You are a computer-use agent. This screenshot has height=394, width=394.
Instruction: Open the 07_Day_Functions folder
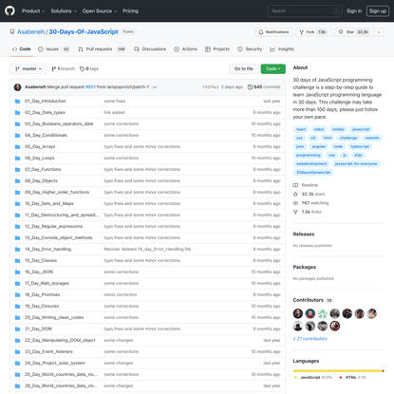pos(43,169)
